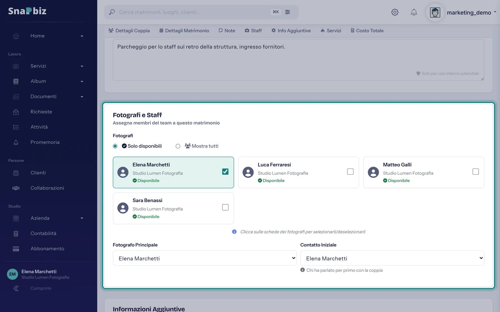Screen dimensions: 500x312
Task: Expand the Azienda sidebar submenu arrow
Action: pos(82,218)
